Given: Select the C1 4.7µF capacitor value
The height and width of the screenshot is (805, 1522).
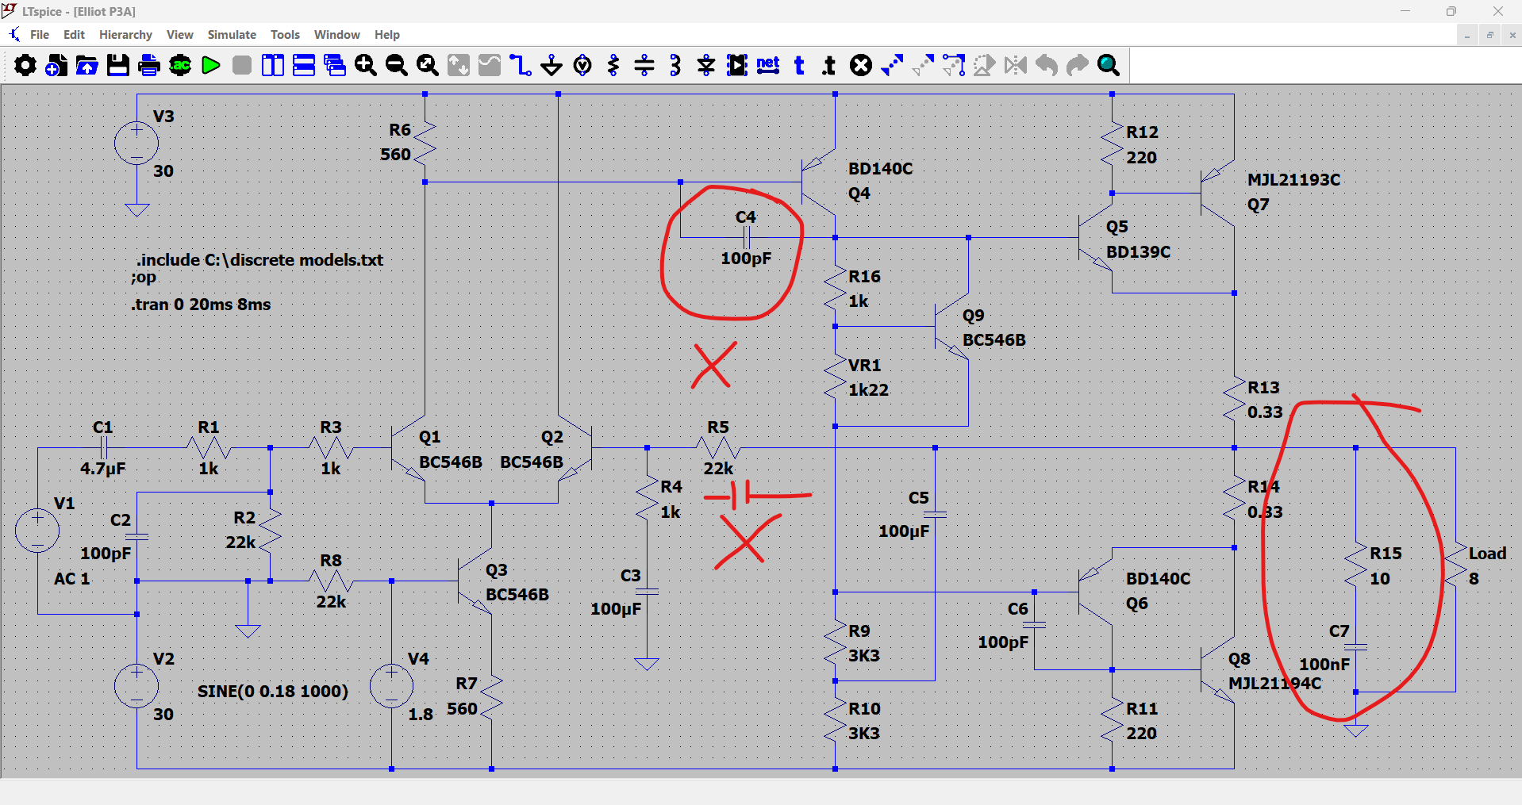Looking at the screenshot, I should [103, 469].
